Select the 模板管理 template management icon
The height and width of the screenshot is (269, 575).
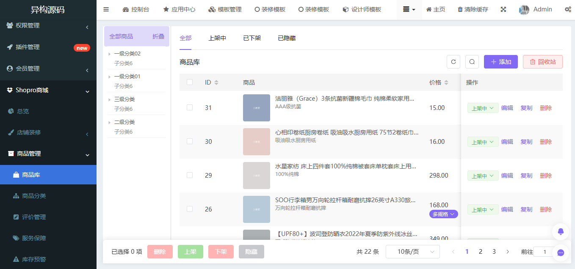(224, 9)
